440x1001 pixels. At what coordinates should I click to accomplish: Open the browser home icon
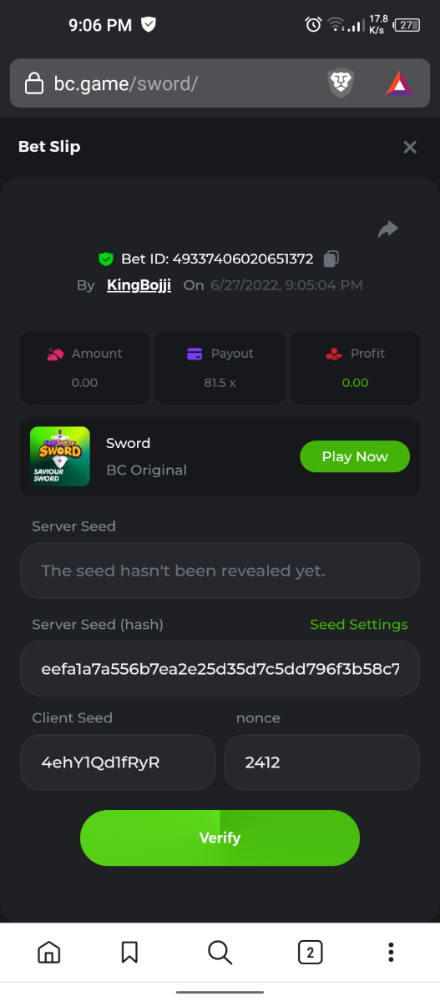pyautogui.click(x=49, y=952)
